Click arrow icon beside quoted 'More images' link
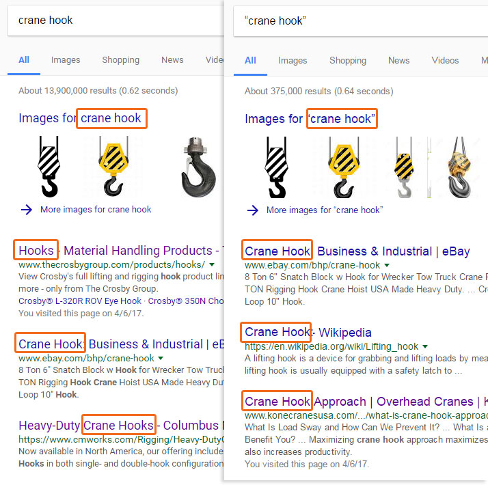Image resolution: width=488 pixels, height=485 pixels. click(253, 210)
